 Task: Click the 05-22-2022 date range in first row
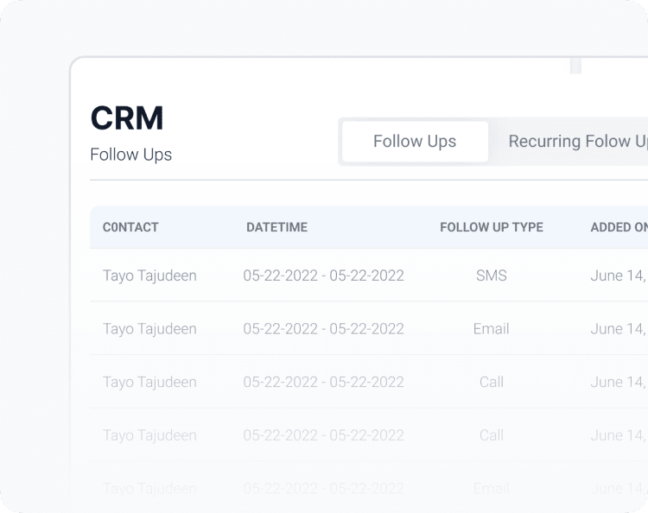[x=323, y=275]
